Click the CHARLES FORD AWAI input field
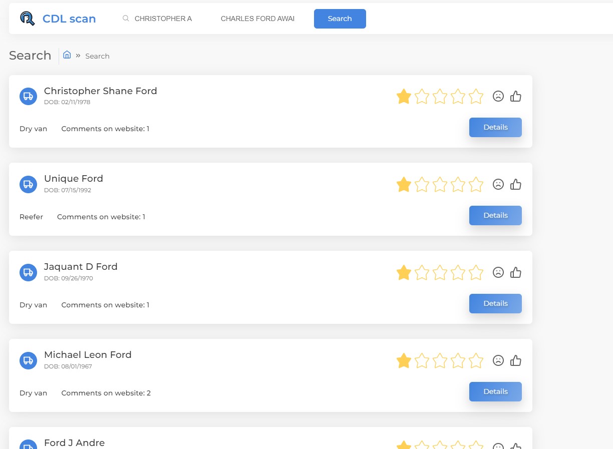The image size is (613, 449). point(257,19)
